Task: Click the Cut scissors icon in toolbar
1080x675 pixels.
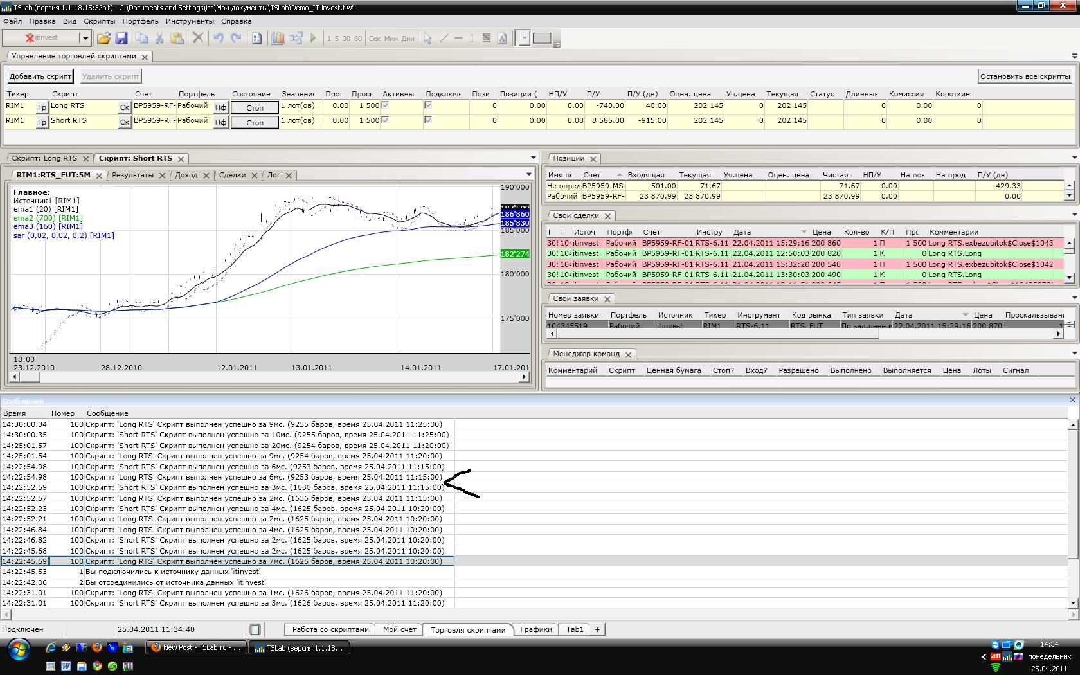Action: click(x=159, y=39)
